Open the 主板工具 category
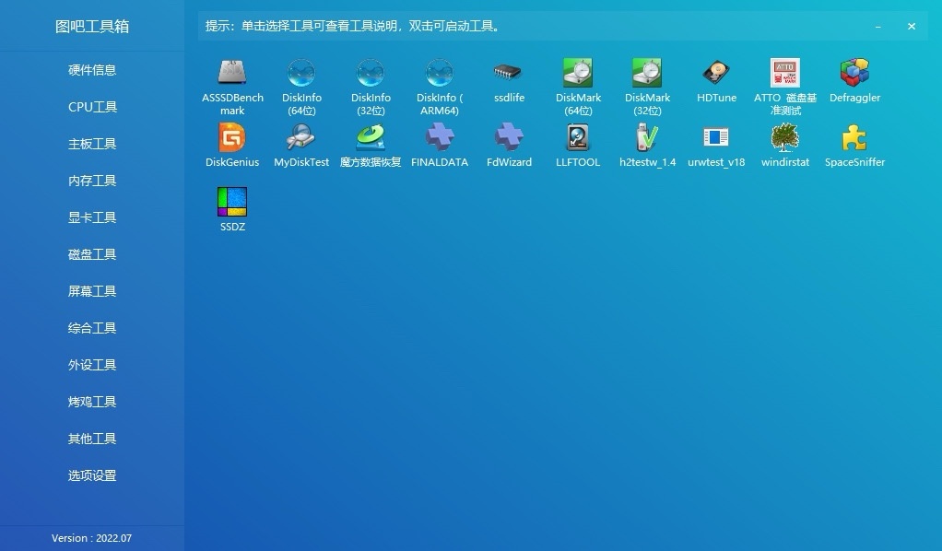942x551 pixels. (x=92, y=144)
